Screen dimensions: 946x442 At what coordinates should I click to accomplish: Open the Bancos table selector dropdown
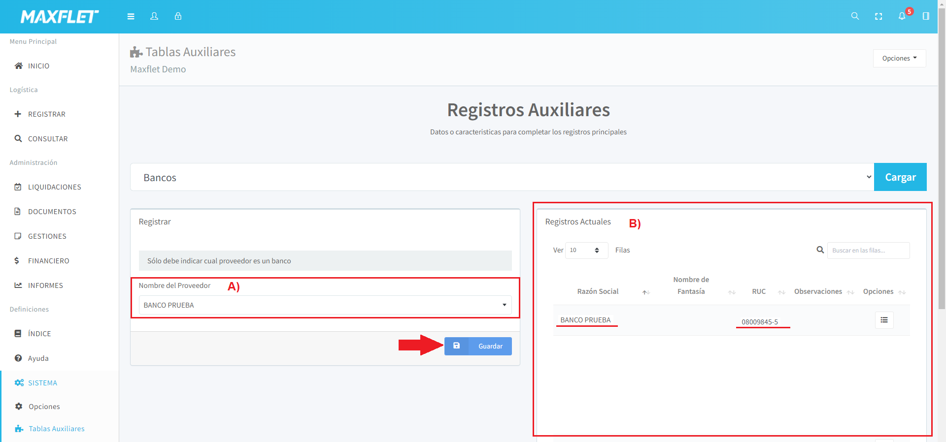pos(502,177)
